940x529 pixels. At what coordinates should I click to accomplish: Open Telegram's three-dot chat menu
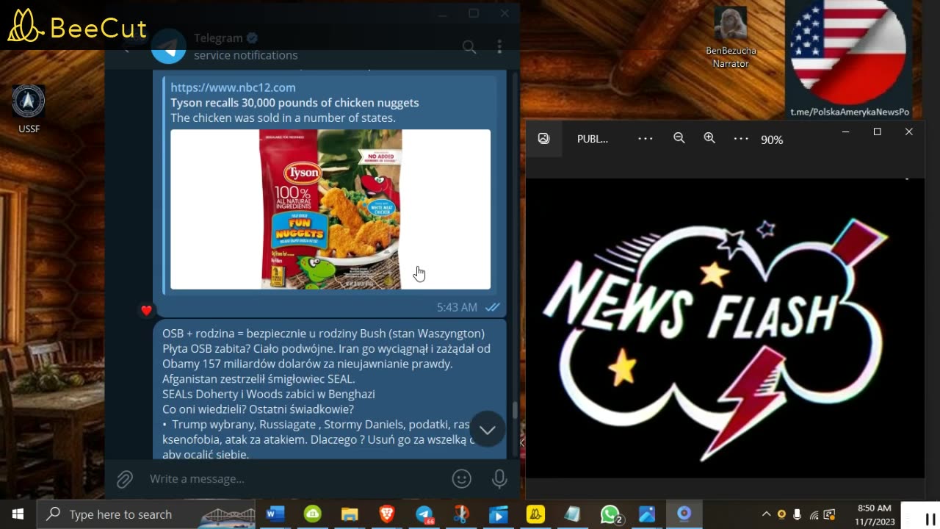click(x=499, y=47)
